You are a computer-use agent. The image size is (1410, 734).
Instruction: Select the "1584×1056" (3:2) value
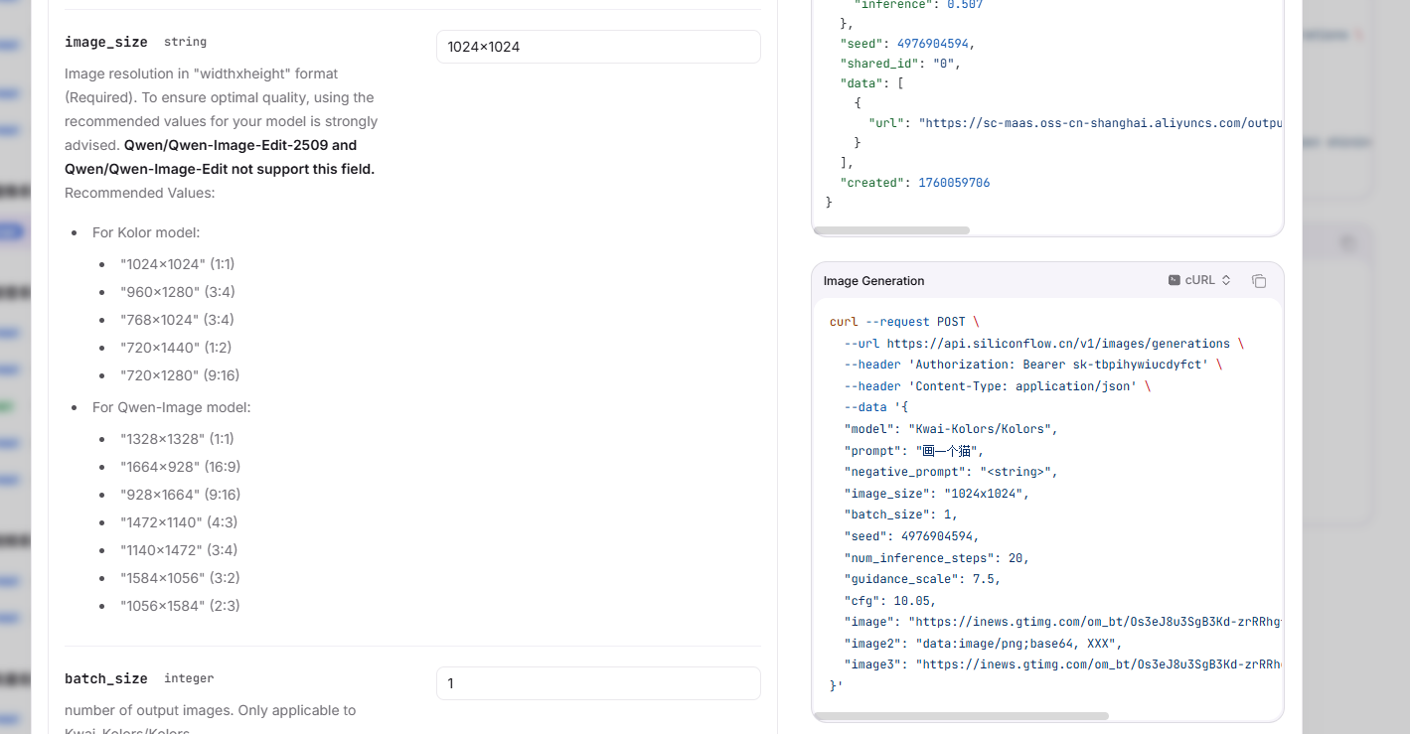pos(180,578)
